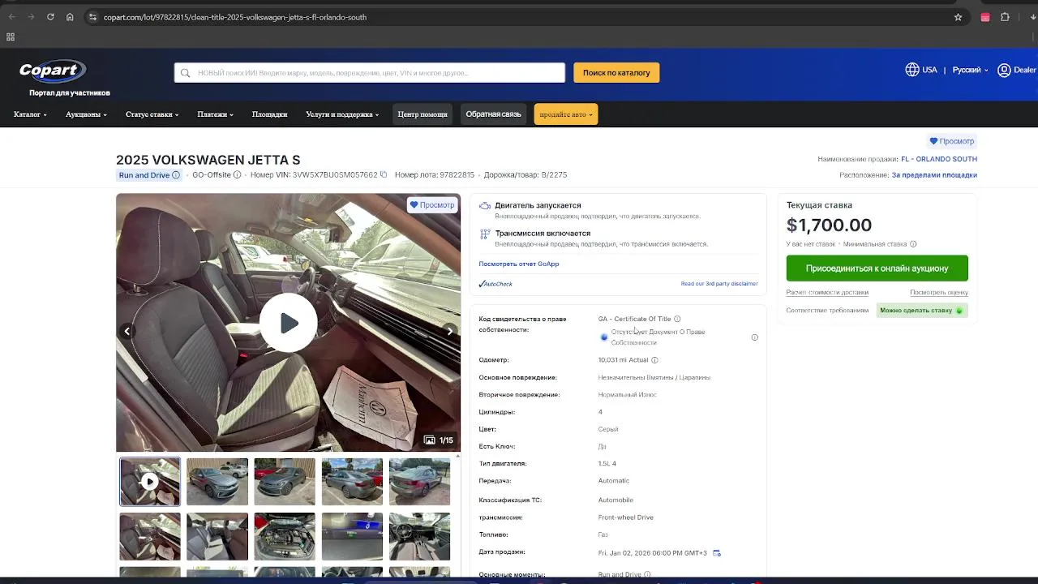Click the lot number 97822815 text

click(x=457, y=175)
